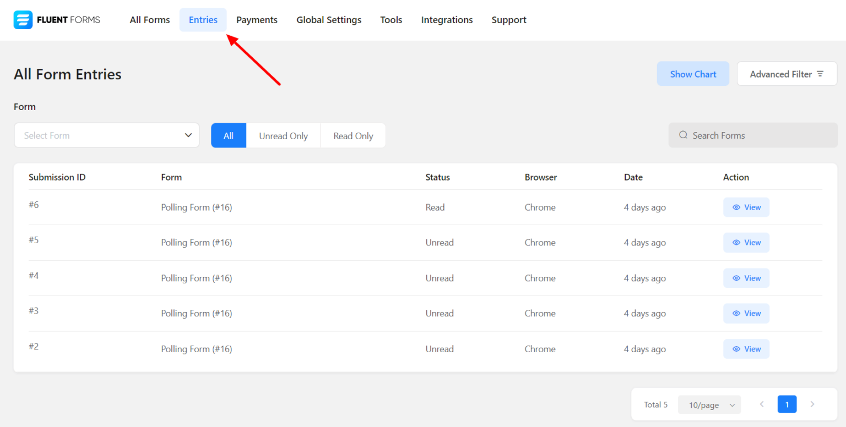Click the eye icon on entry #3 View button
This screenshot has width=846, height=427.
coord(736,313)
